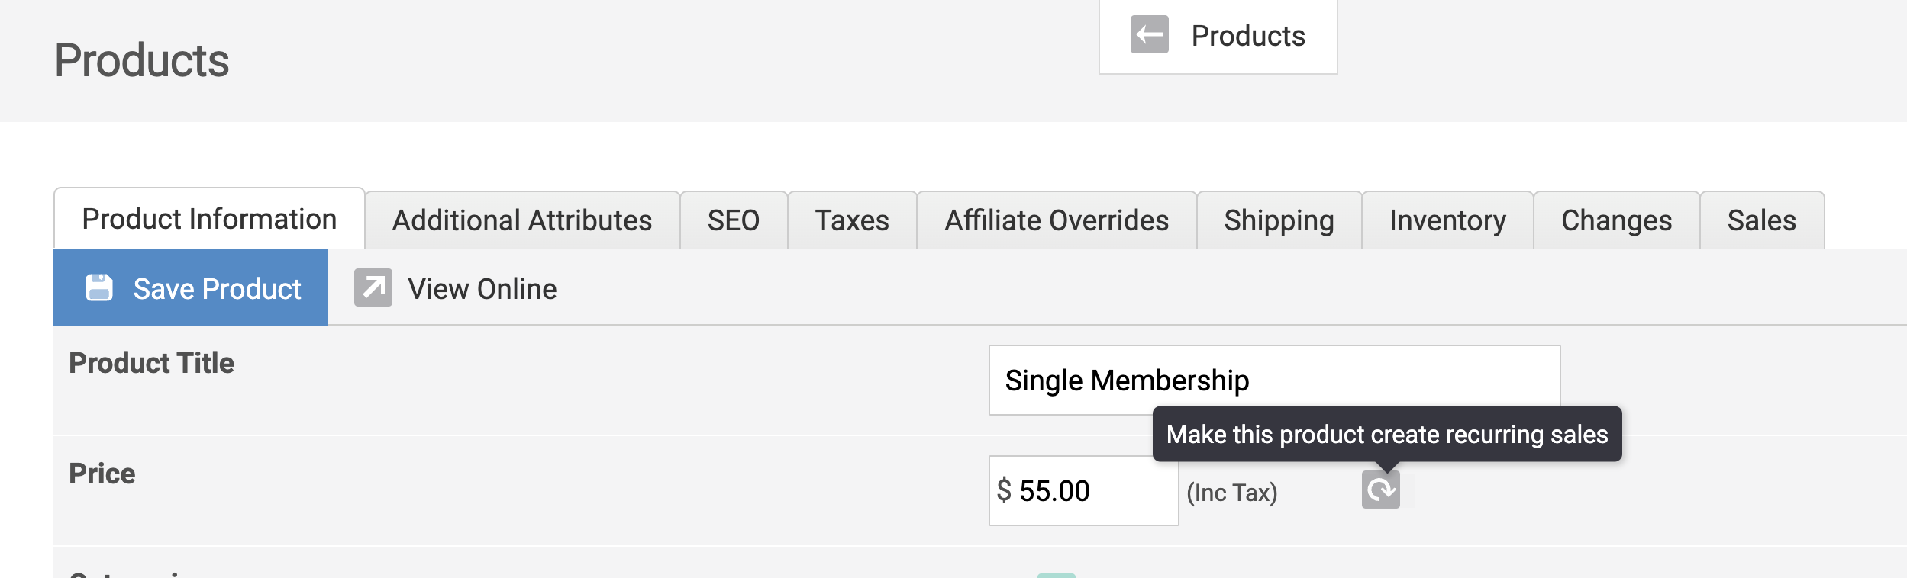Switch to the Shipping tab

tap(1279, 221)
